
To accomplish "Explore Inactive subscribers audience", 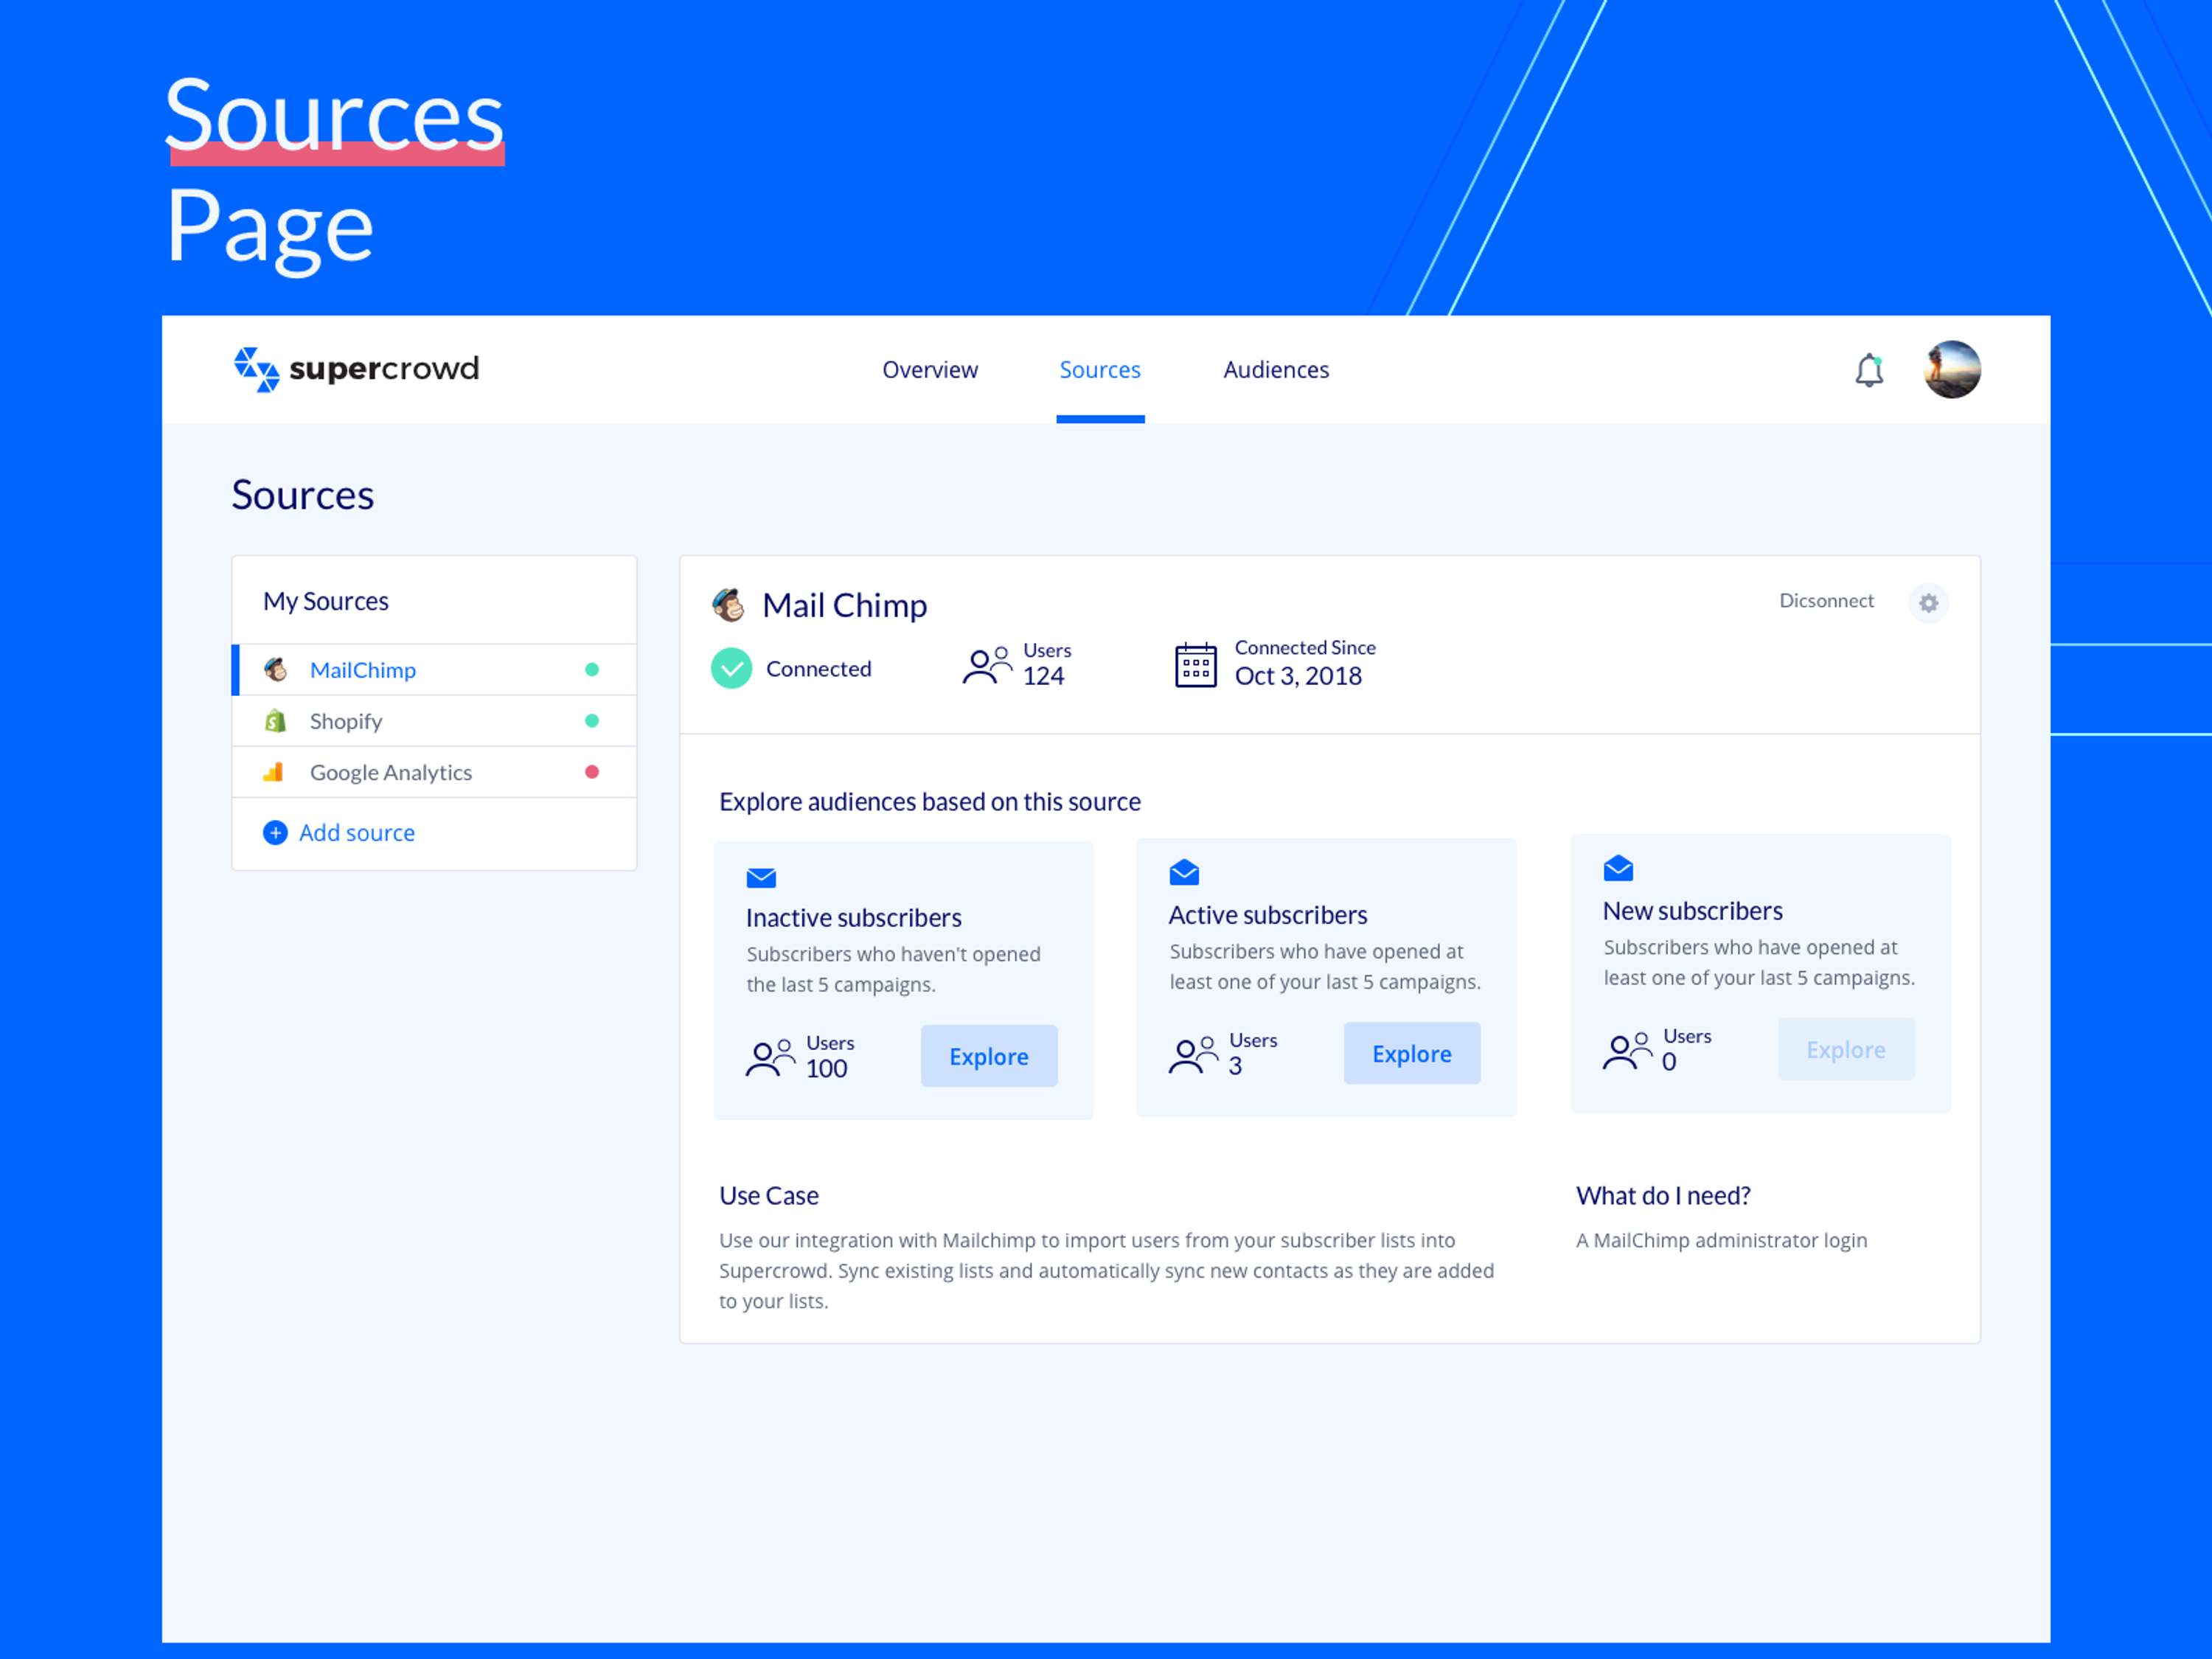I will (989, 1056).
